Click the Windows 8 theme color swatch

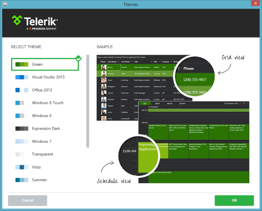click(x=22, y=115)
